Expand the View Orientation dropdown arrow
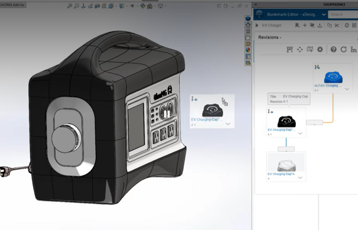 point(116,6)
